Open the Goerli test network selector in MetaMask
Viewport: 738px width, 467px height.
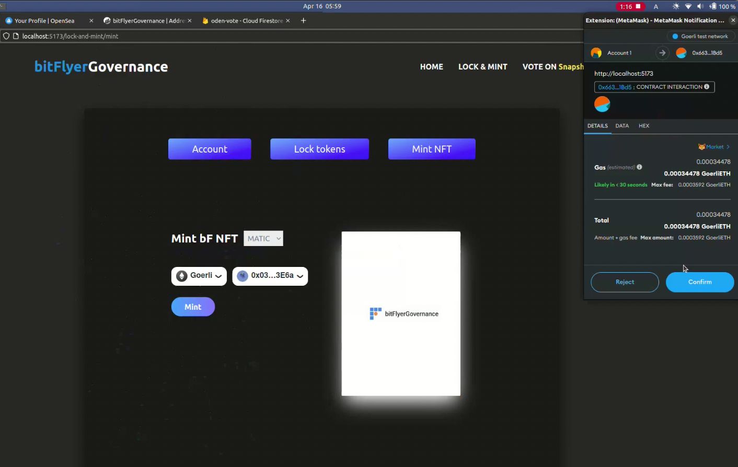click(700, 36)
